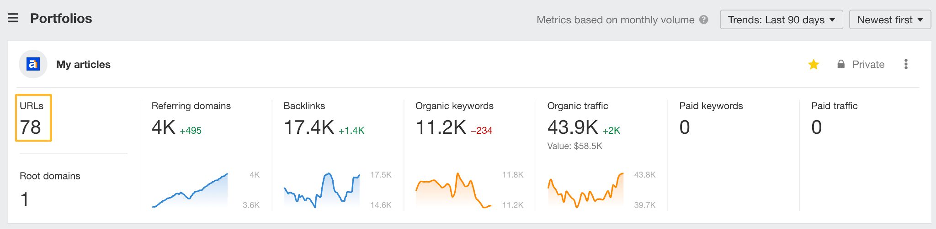
Task: Click the Paid keywords value
Action: pyautogui.click(x=685, y=127)
